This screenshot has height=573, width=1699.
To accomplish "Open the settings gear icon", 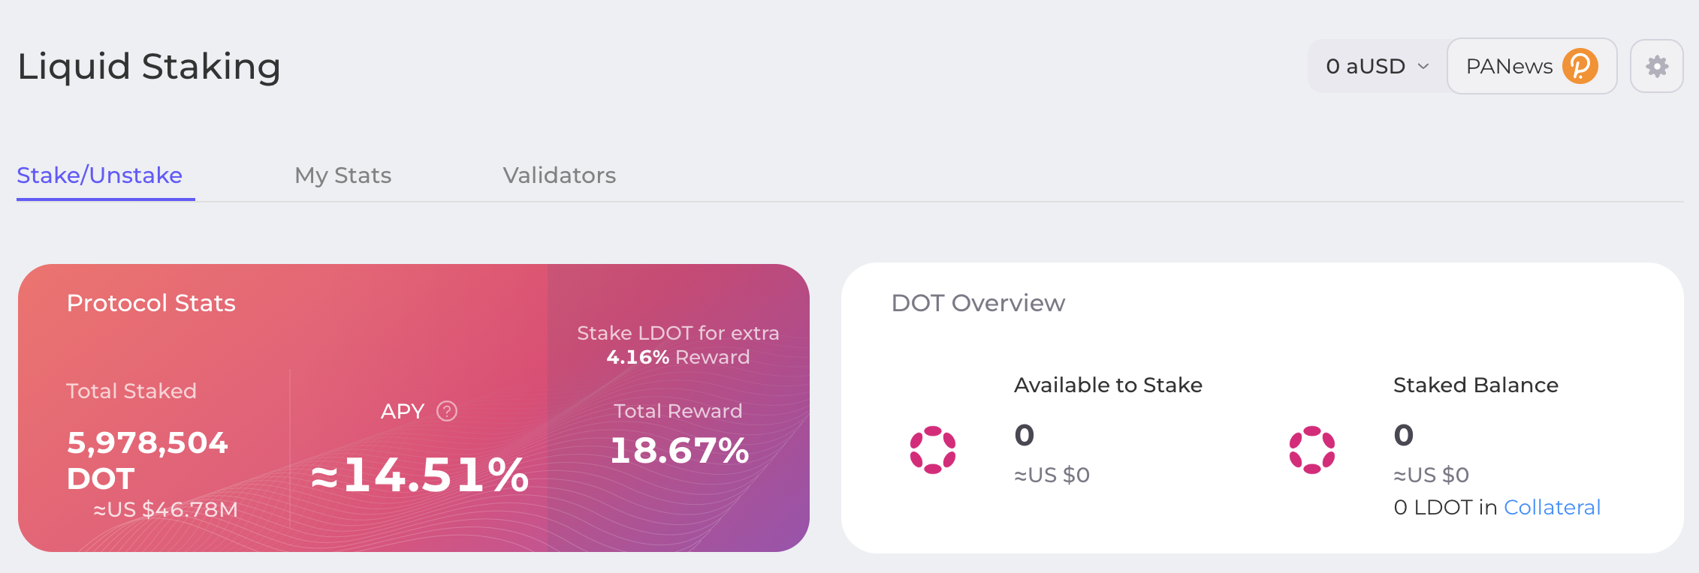I will coord(1656,66).
